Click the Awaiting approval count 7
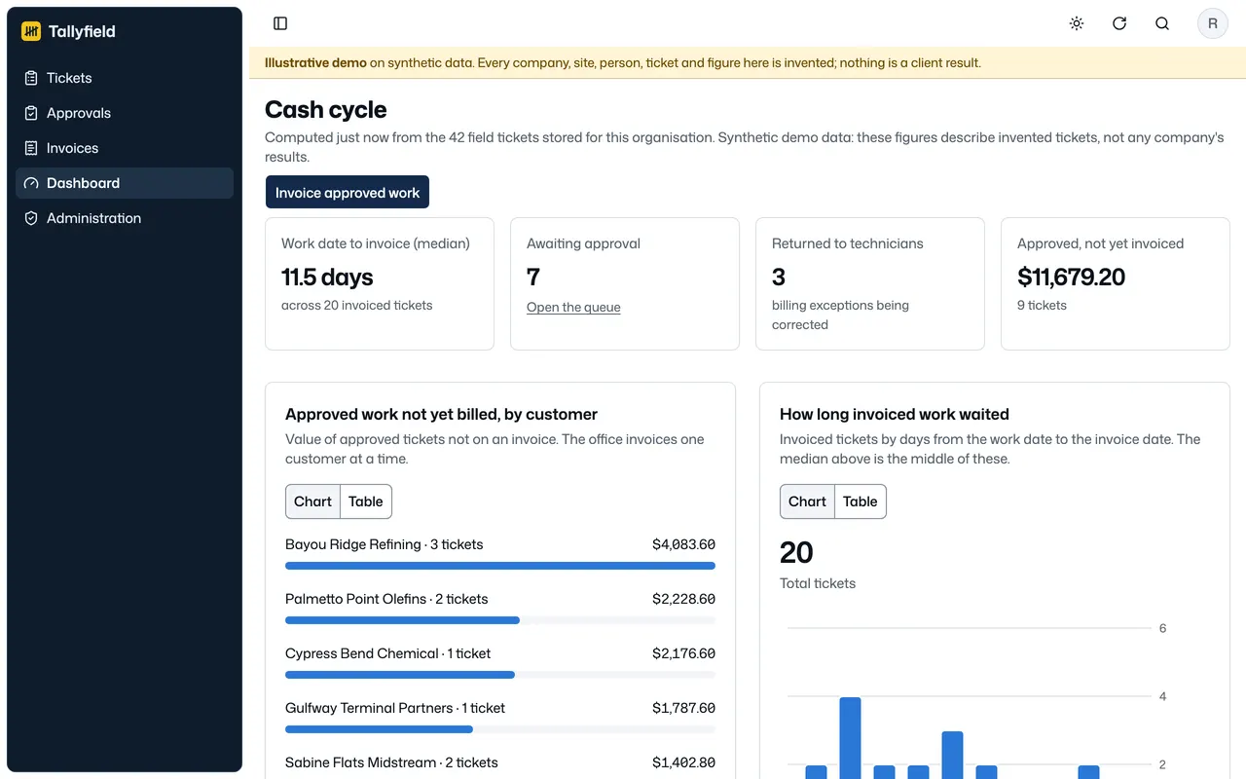The image size is (1246, 779). click(533, 278)
